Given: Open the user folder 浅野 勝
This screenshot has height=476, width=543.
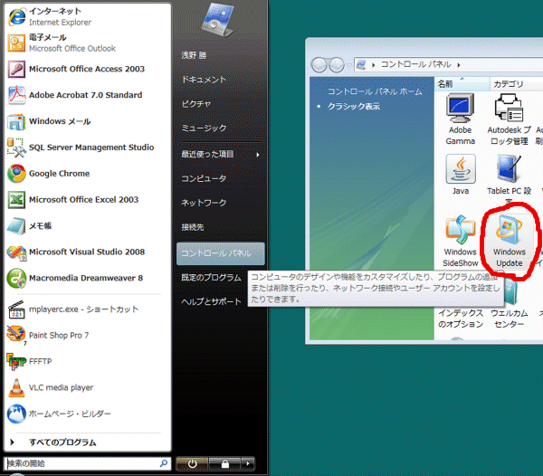Looking at the screenshot, I should pos(194,55).
